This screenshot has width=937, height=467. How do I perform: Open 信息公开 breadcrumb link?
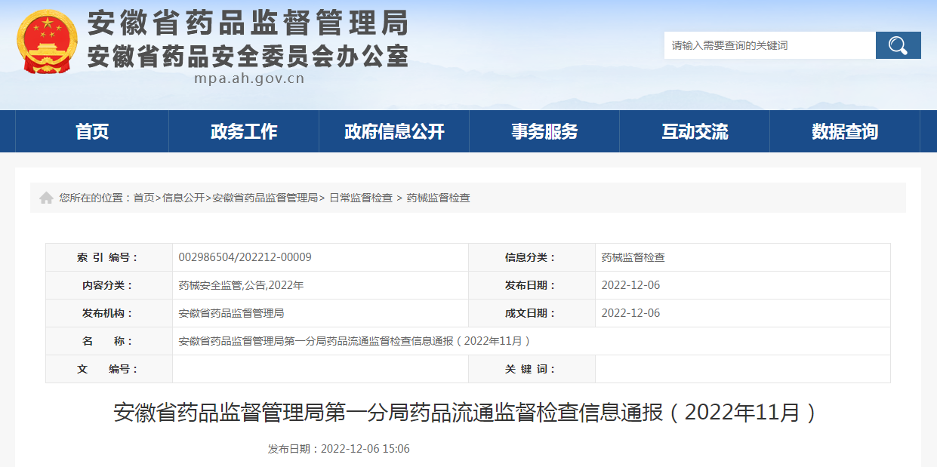(x=183, y=198)
